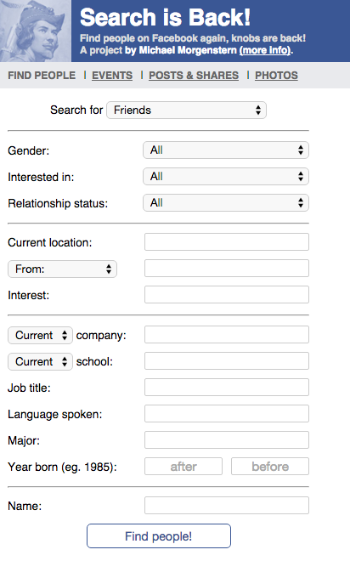Open the From: location type dropdown
This screenshot has height=561, width=350.
pos(62,269)
